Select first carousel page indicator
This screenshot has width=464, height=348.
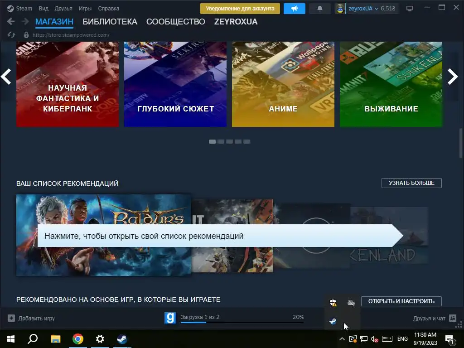coord(212,141)
